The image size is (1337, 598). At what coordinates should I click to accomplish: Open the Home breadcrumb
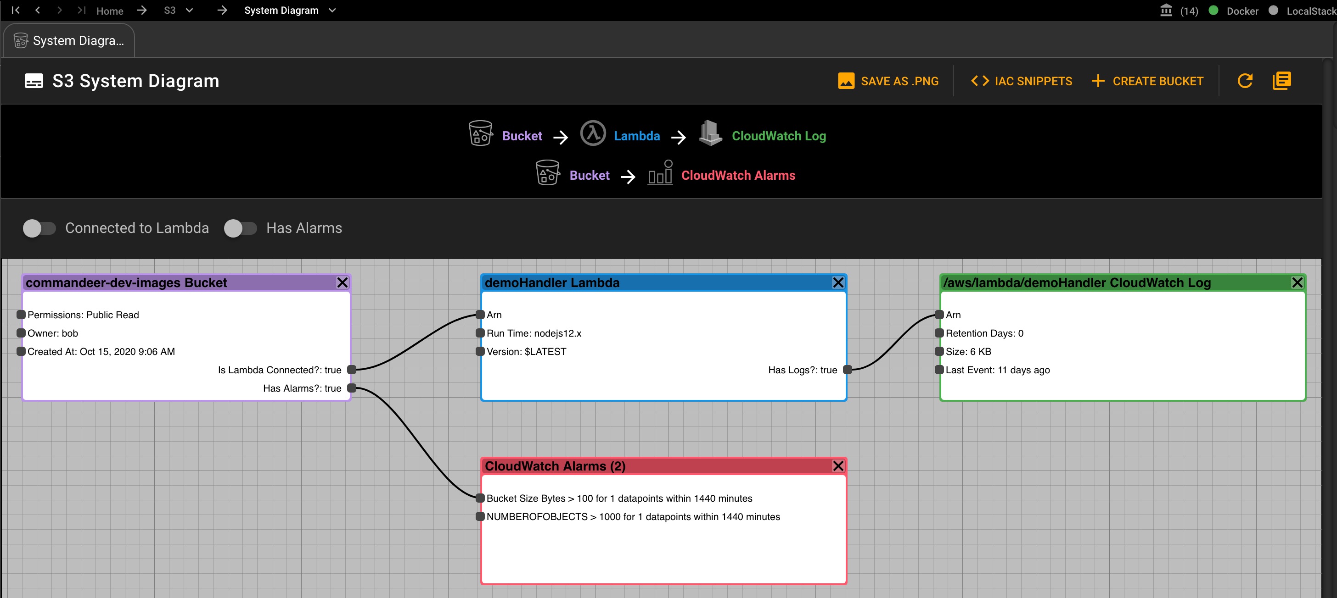pyautogui.click(x=110, y=11)
